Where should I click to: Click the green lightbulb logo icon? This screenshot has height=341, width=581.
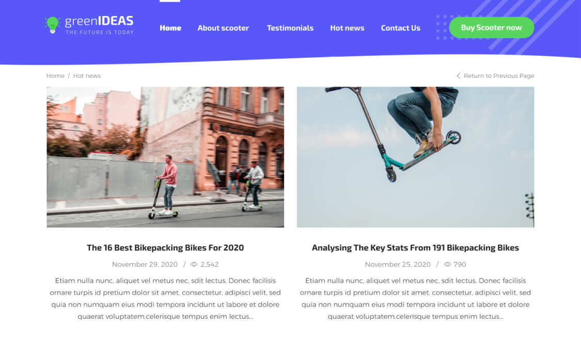coord(52,25)
